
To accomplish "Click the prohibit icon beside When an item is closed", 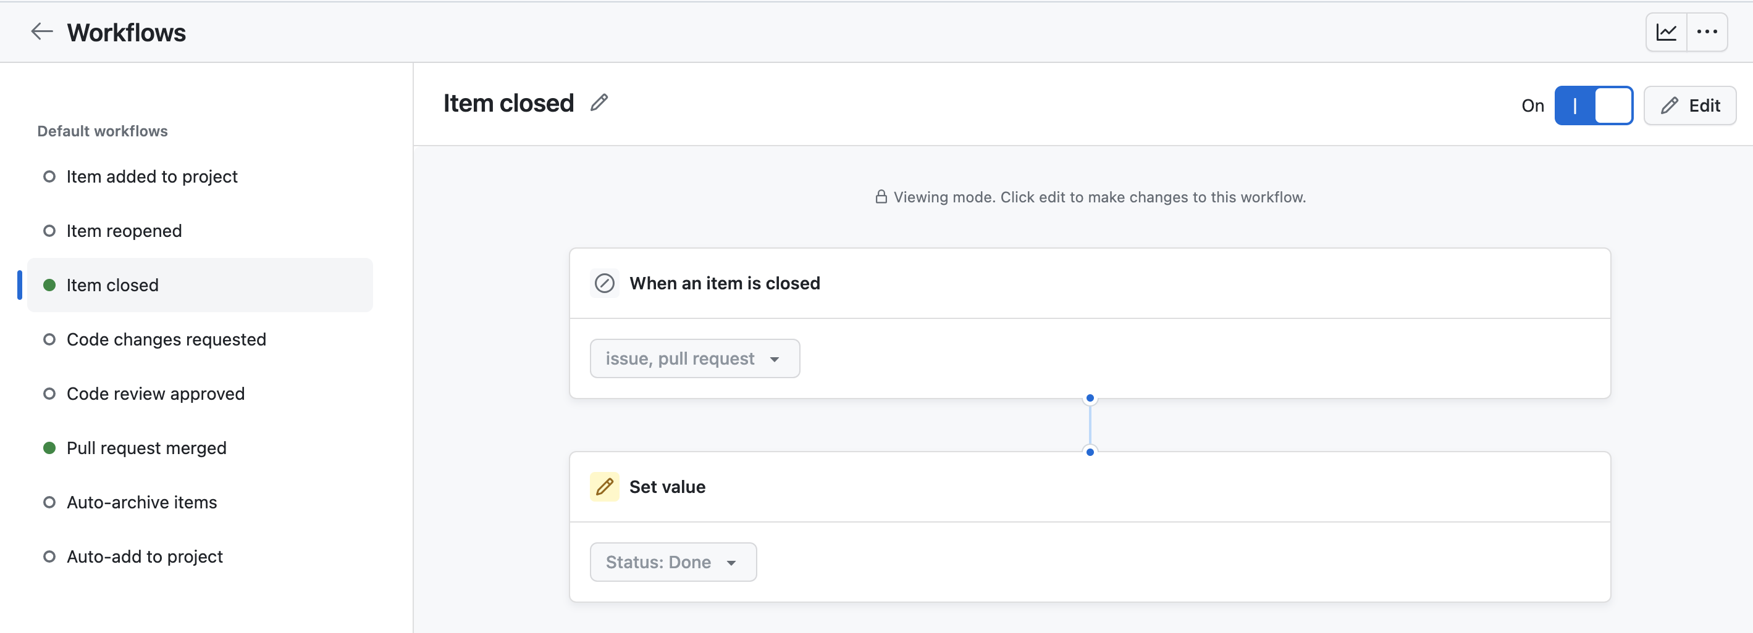I will (604, 283).
